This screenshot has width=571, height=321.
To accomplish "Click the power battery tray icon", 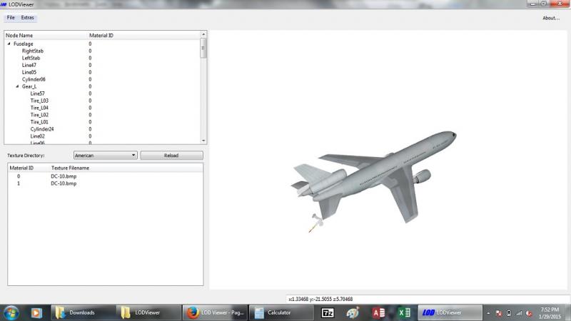I will click(x=509, y=313).
